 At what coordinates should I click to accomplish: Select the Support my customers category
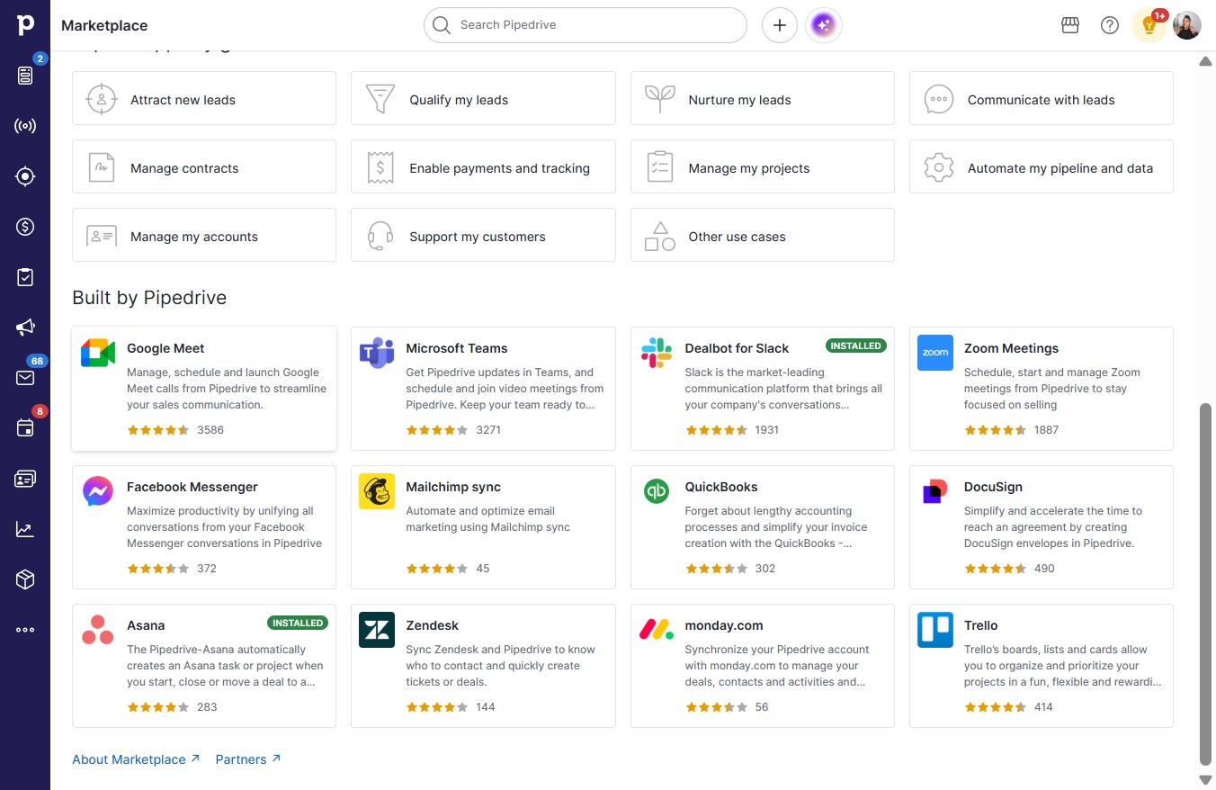[x=483, y=235]
